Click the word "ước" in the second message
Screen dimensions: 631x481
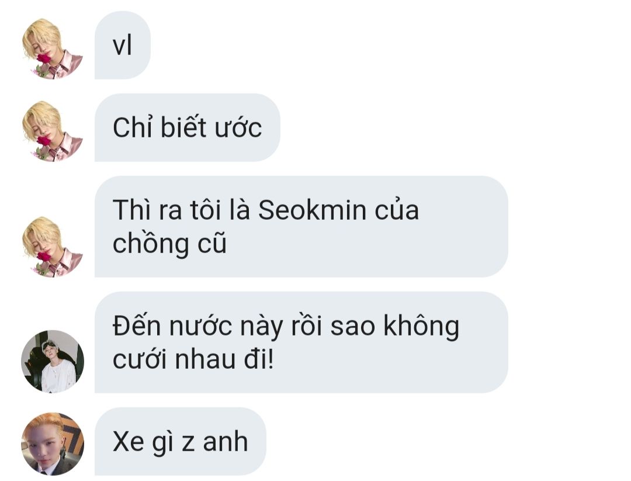(x=238, y=129)
